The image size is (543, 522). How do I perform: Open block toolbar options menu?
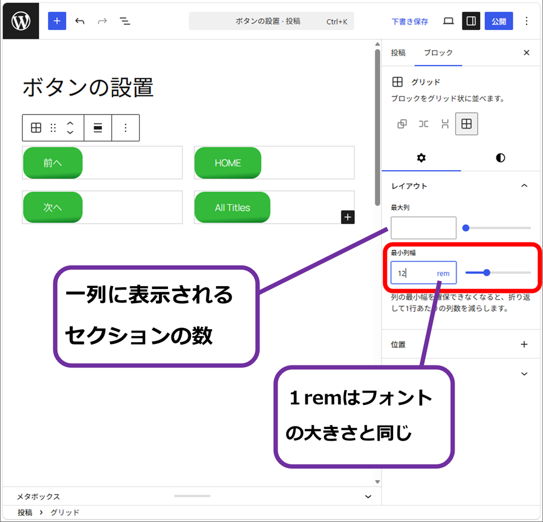[126, 128]
